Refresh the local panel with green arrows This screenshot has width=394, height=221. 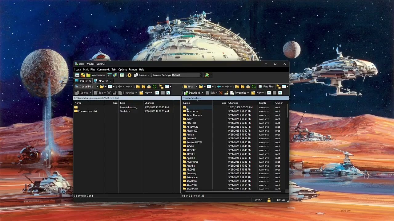coord(155,87)
